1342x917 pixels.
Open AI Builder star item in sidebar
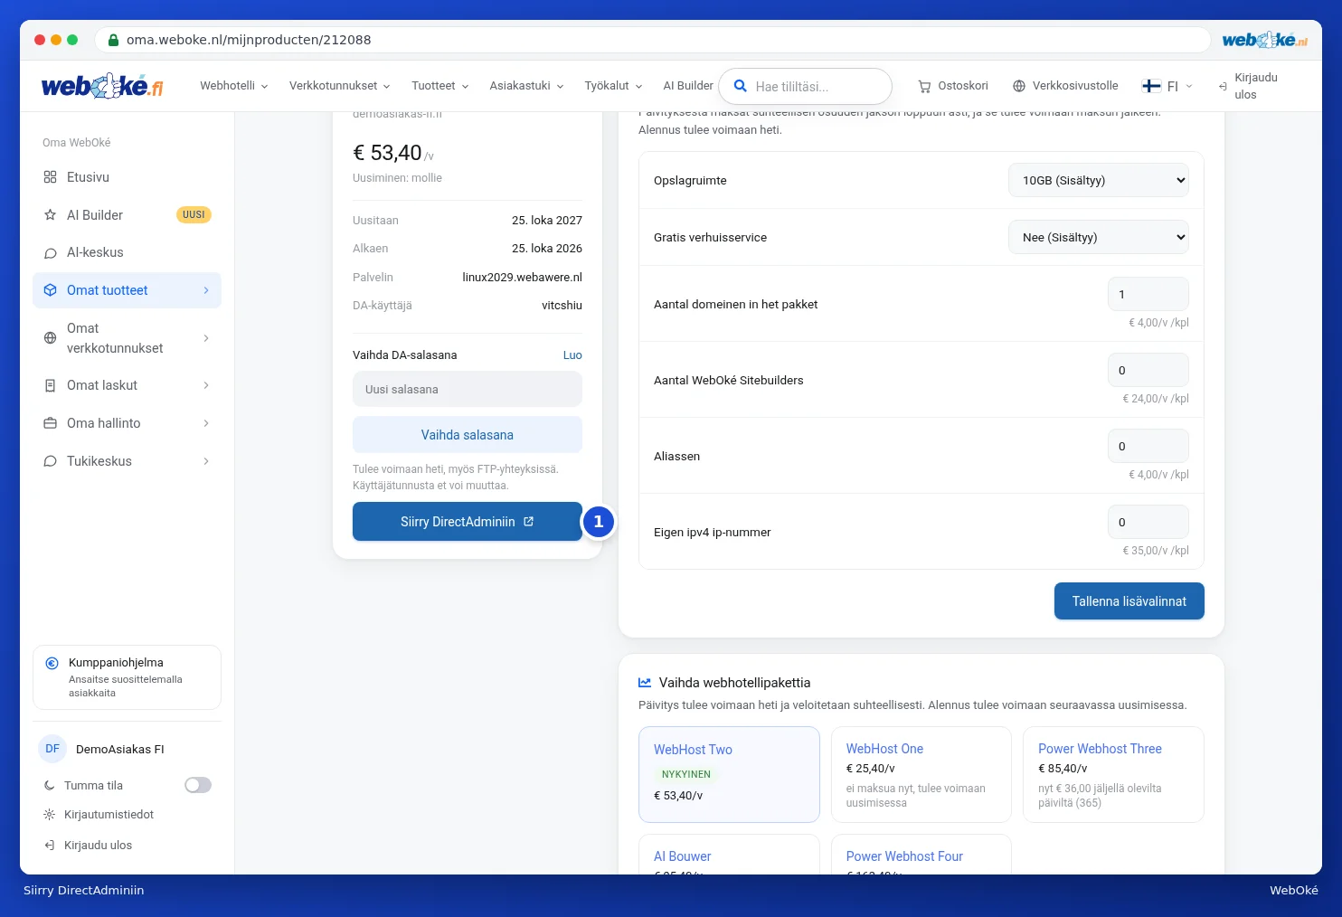(x=51, y=215)
